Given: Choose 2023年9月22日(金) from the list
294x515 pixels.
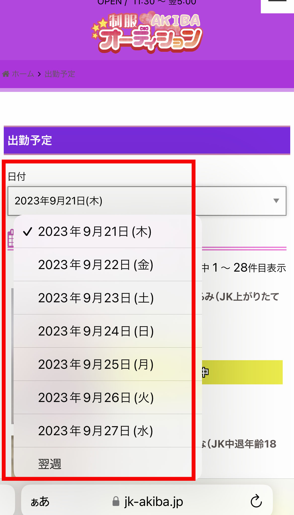Looking at the screenshot, I should [108, 265].
